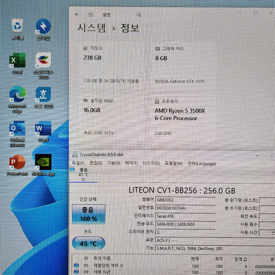Click the processor icon beside 프로세서

coord(157,101)
